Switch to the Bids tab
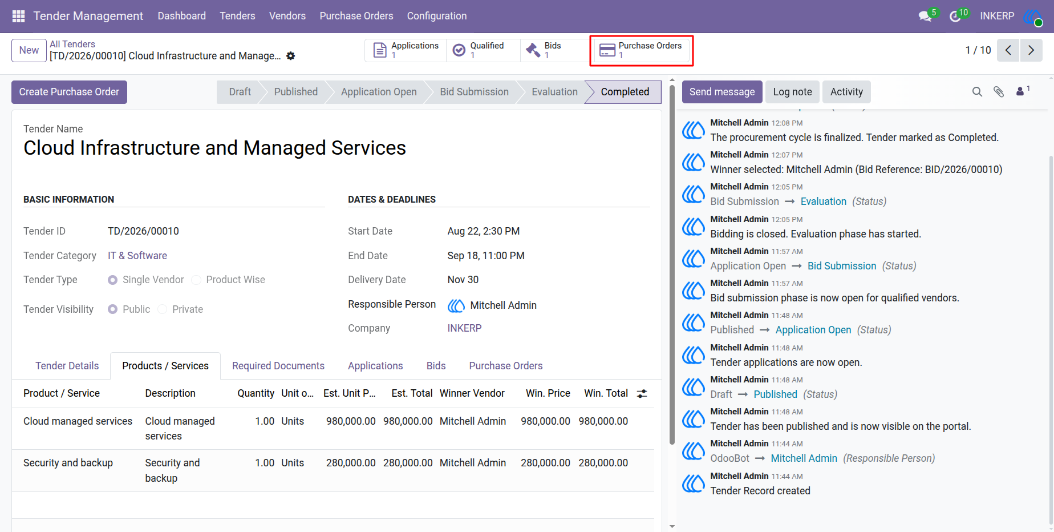This screenshot has width=1054, height=532. click(436, 366)
